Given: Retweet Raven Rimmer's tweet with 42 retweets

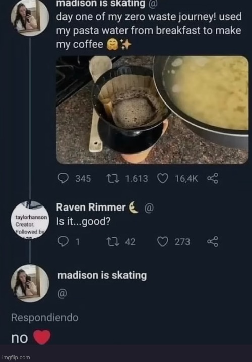Looking at the screenshot, I should [x=113, y=242].
